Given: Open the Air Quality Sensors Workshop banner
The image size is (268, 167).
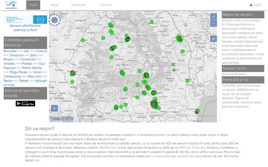Looking at the screenshot, I should click(x=25, y=20).
